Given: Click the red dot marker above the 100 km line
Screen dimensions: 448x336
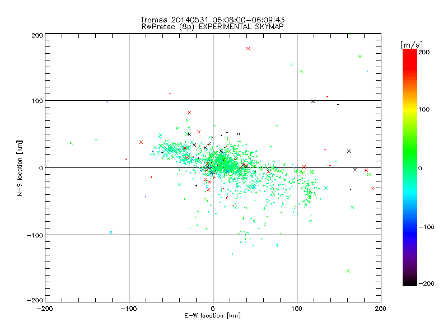Looking at the screenshot, I should point(170,94).
